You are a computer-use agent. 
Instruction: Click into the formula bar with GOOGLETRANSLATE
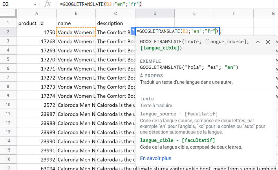(167, 4)
